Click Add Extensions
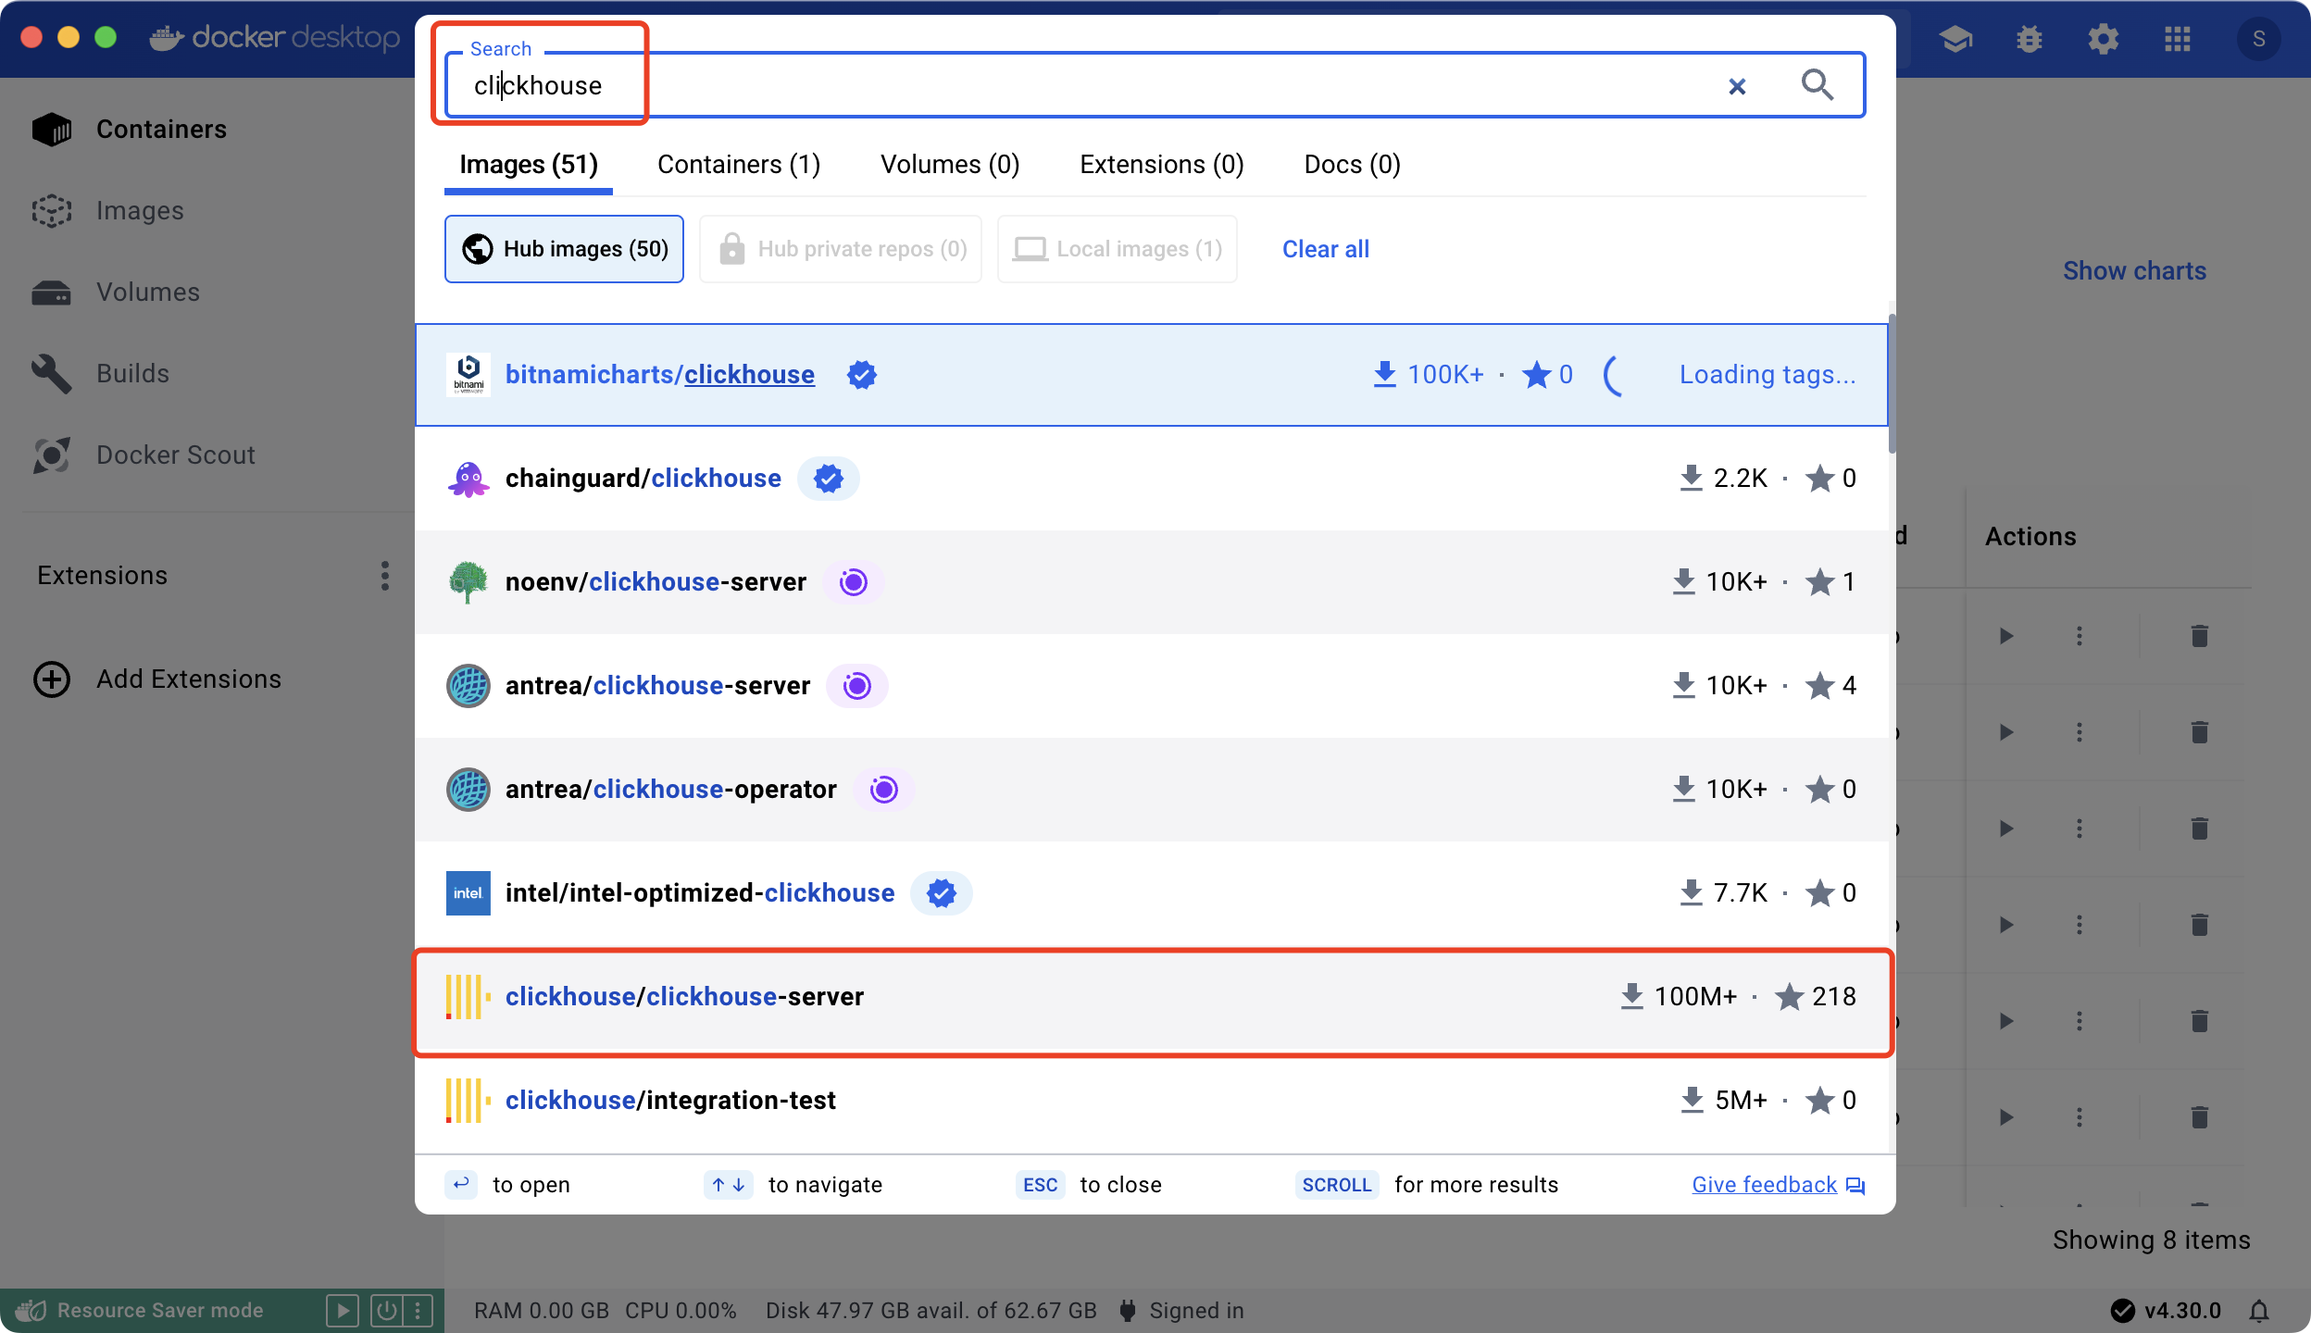The height and width of the screenshot is (1333, 2311). [x=157, y=679]
